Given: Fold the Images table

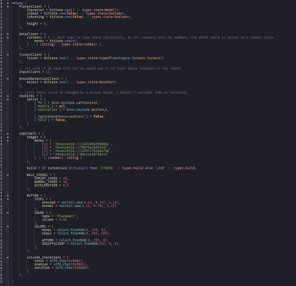Looking at the screenshot, I should point(8,137).
